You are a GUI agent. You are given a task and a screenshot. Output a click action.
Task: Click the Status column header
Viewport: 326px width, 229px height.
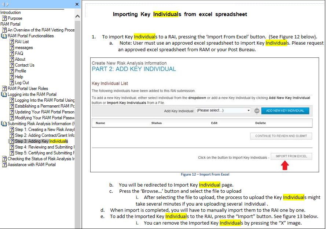tap(157, 123)
